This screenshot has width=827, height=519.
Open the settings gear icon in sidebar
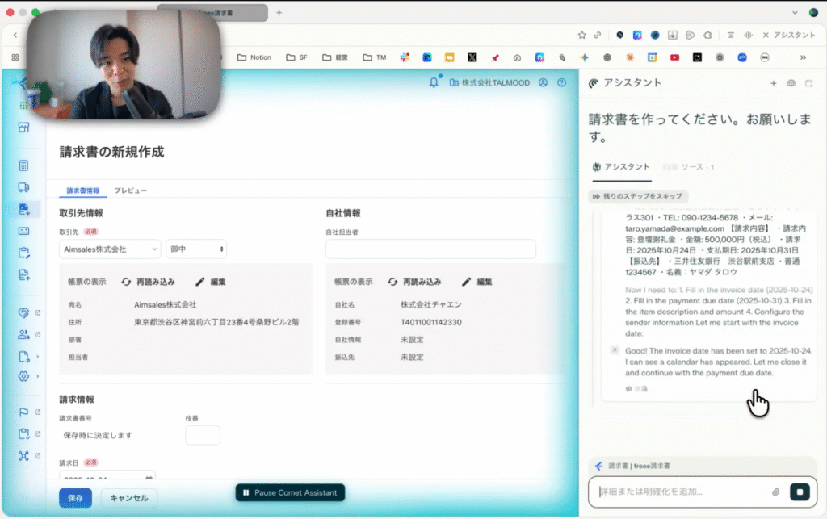pyautogui.click(x=23, y=377)
